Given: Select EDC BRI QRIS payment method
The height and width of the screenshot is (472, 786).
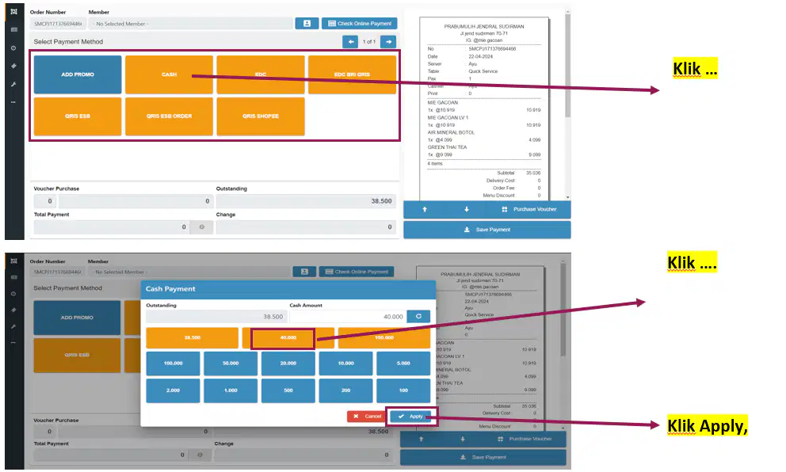Looking at the screenshot, I should (x=352, y=74).
